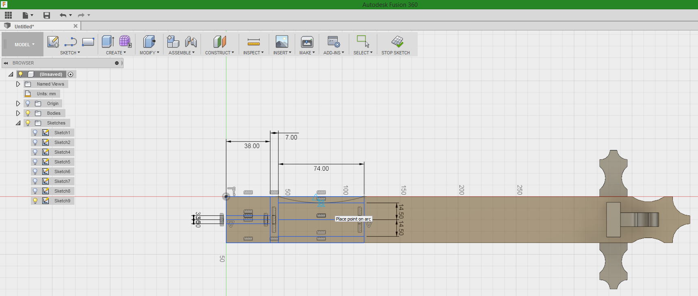The image size is (698, 296).
Task: Open the CONSTRUCT menu
Action: (219, 53)
